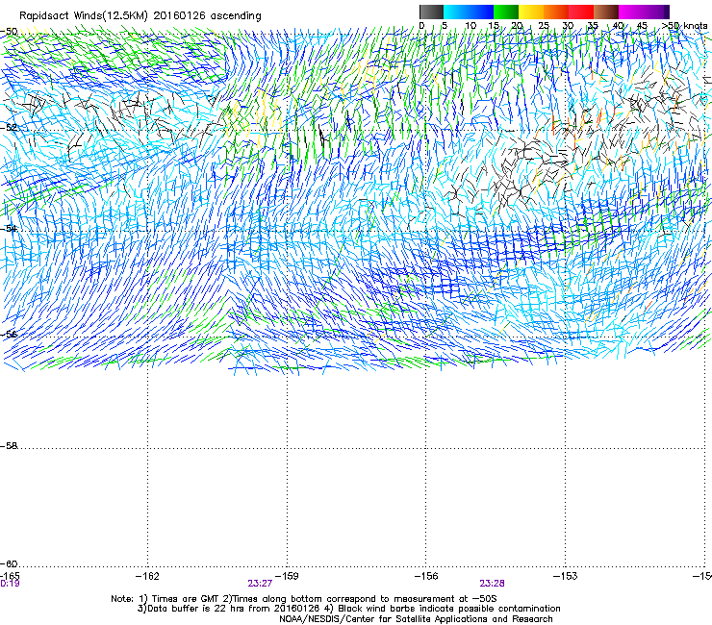This screenshot has width=712, height=625.
Task: Click the red 30-35 knots color segment
Action: coord(581,12)
